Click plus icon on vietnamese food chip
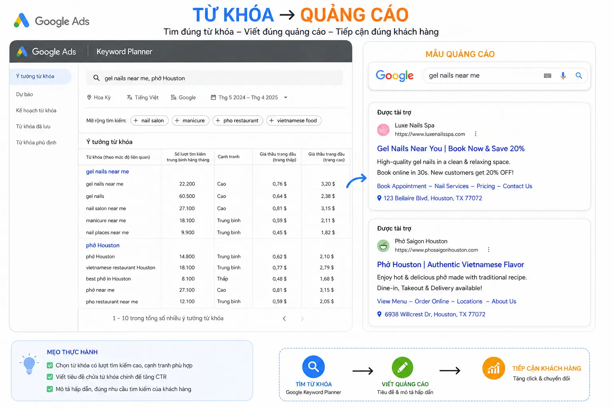Viewport: 614px width, 409px height. [x=272, y=121]
